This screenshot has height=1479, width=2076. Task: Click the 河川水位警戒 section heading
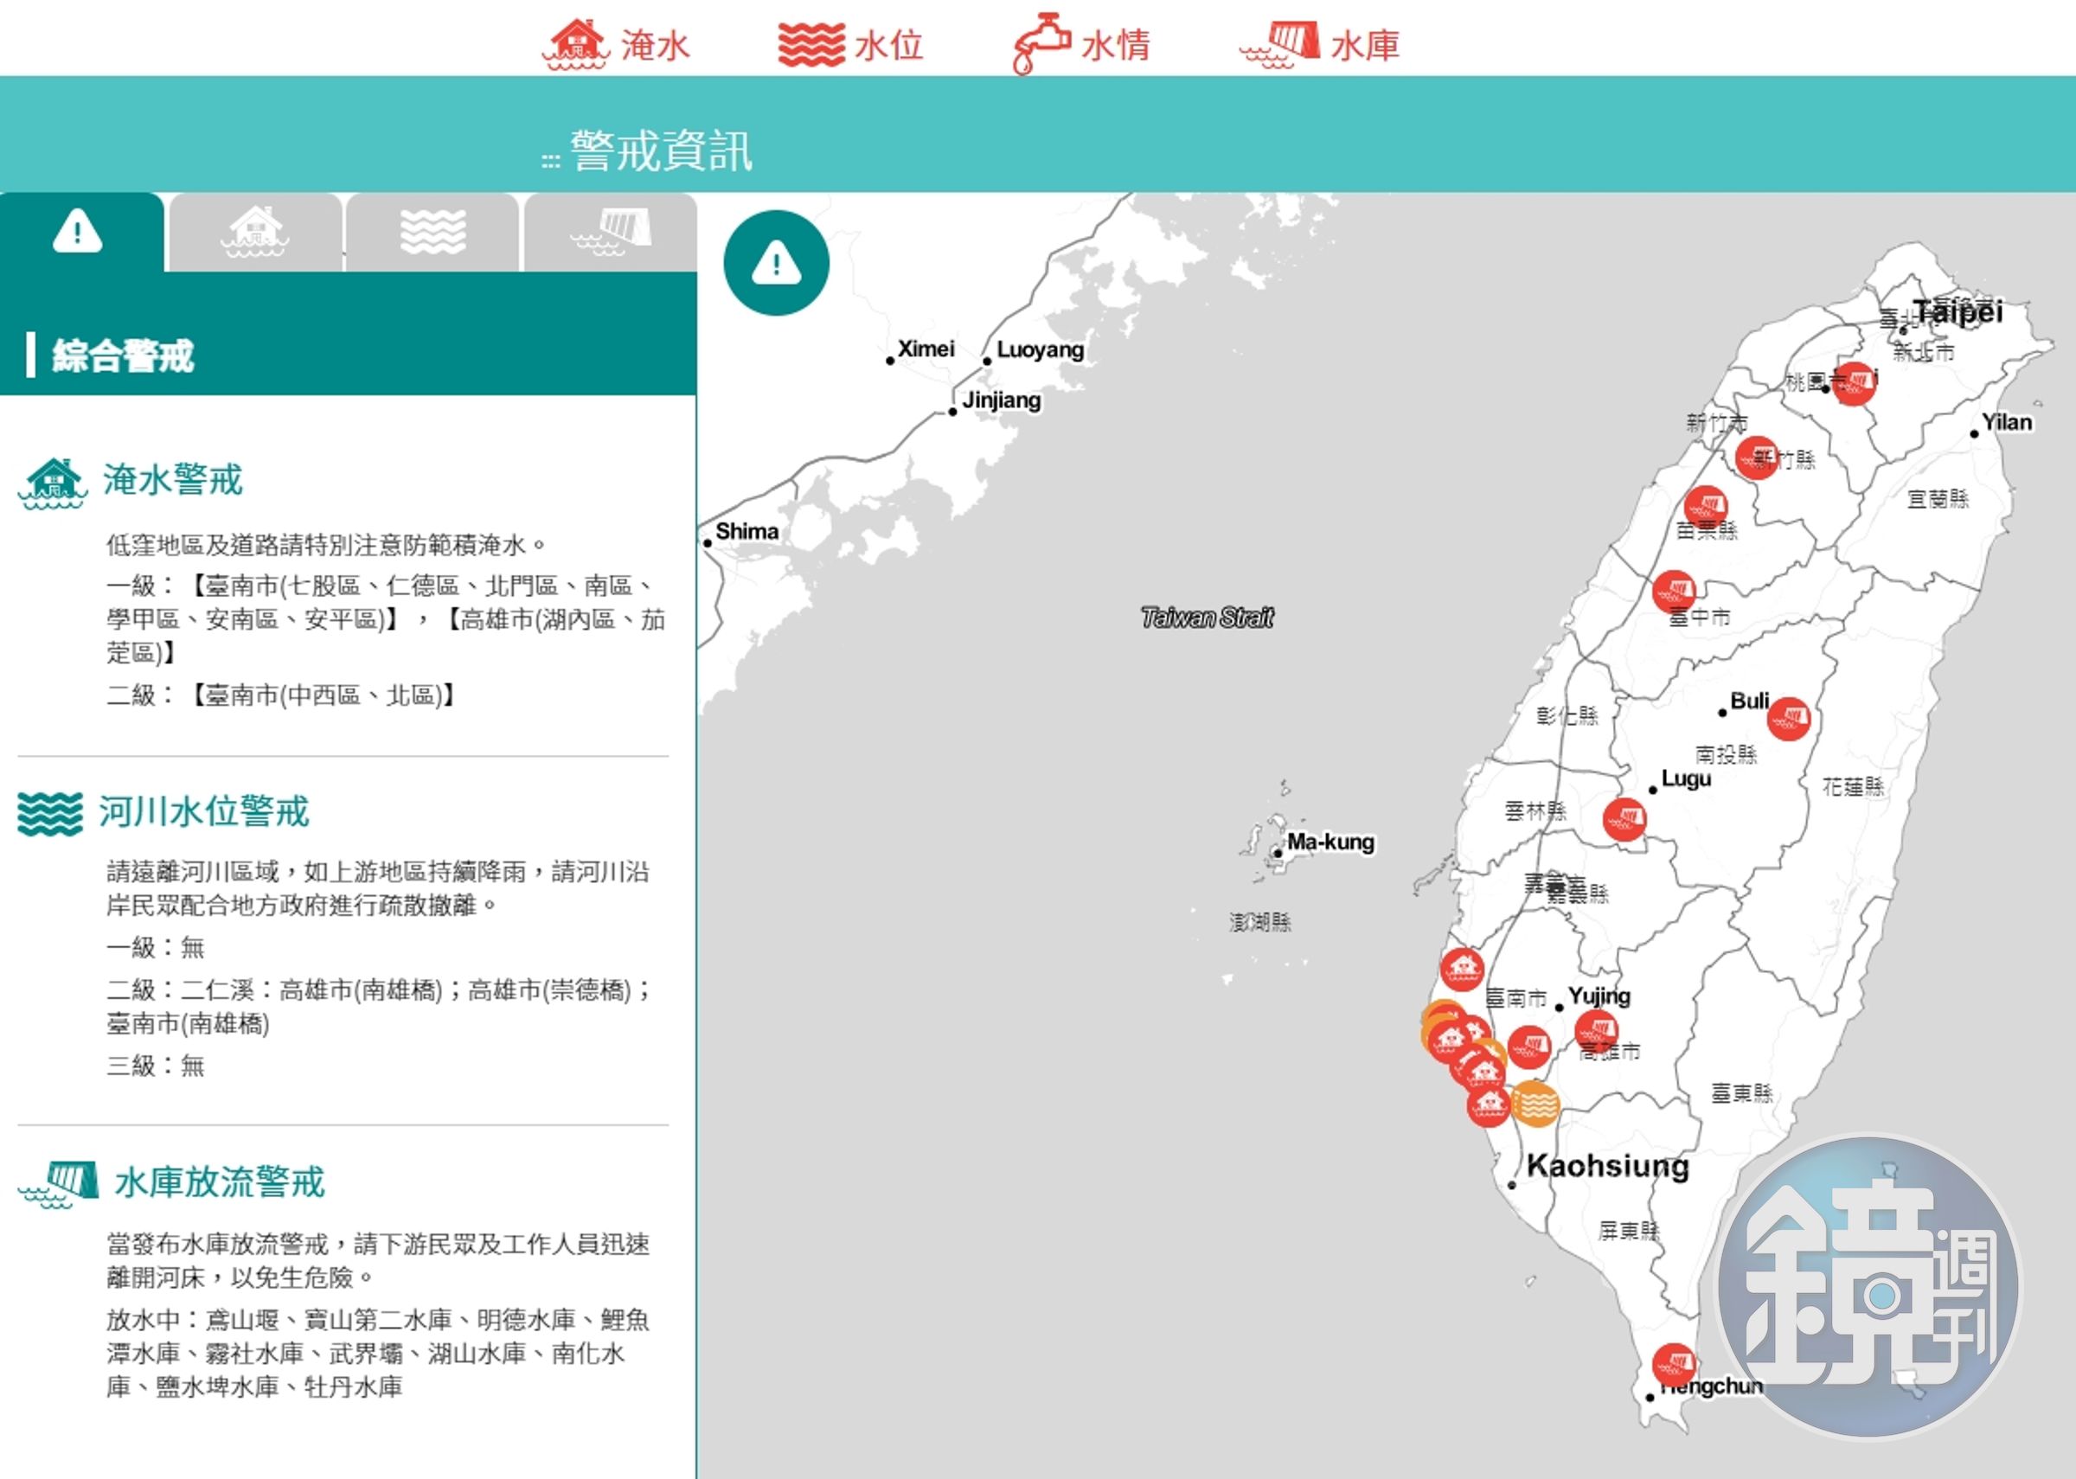pos(205,810)
